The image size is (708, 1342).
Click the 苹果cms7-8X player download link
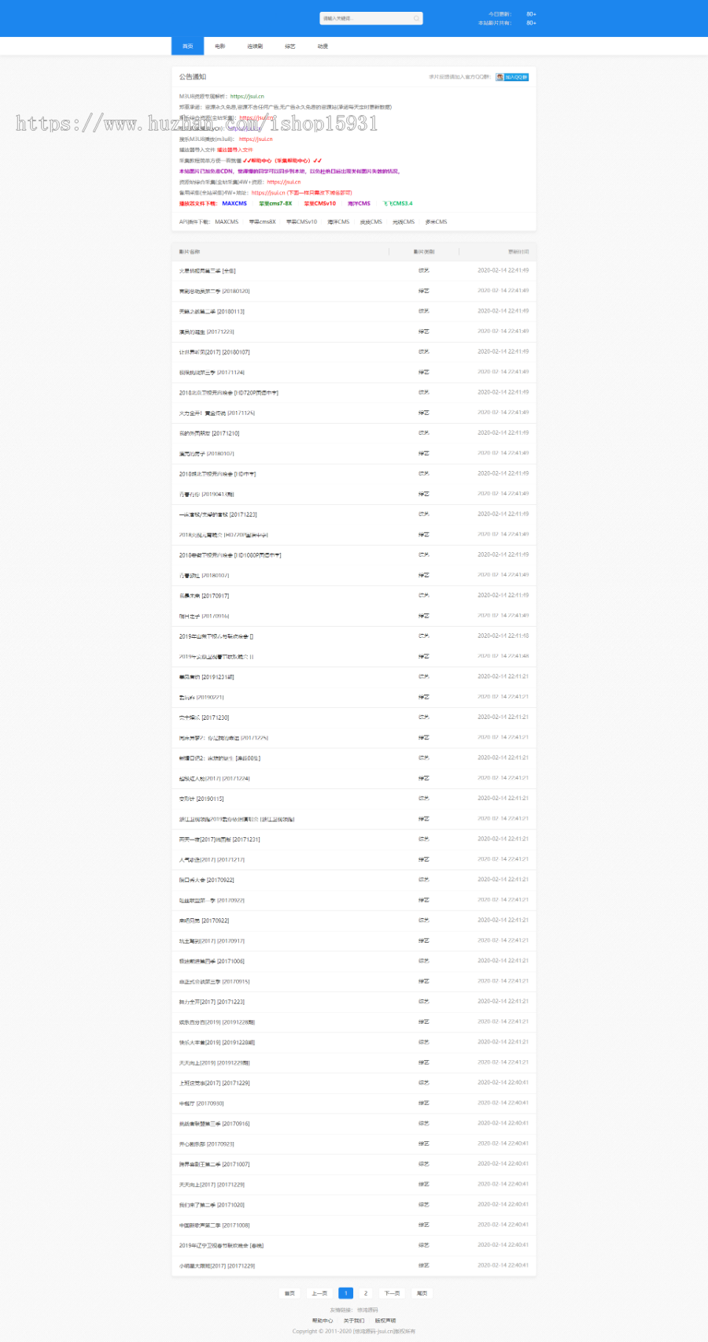[x=275, y=203]
